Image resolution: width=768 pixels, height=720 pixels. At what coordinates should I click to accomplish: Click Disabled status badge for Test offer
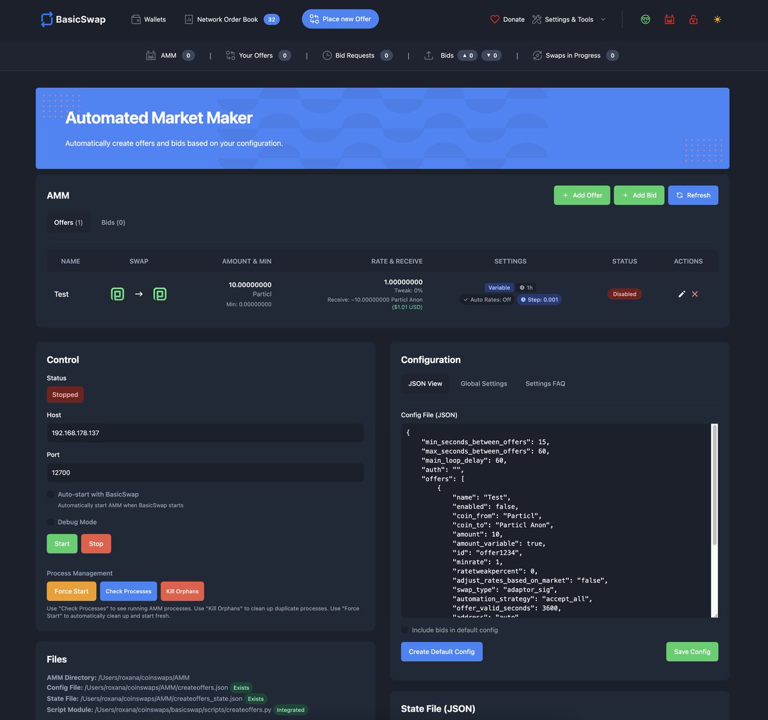tap(625, 294)
